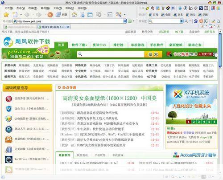Go back with the left arrow

(x=27, y=15)
